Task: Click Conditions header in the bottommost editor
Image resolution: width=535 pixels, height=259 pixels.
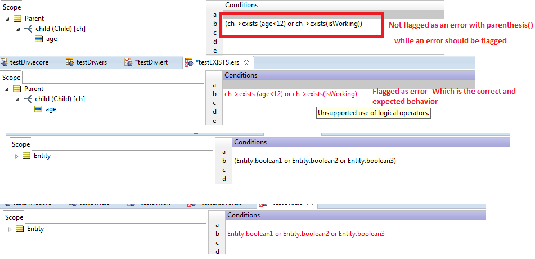Action: (x=356, y=215)
